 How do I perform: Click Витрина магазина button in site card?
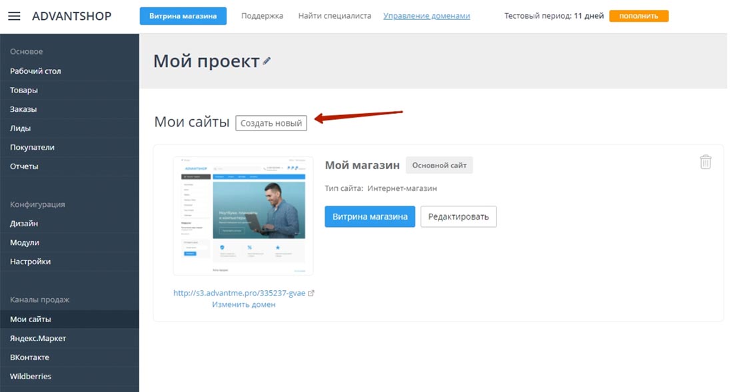(370, 216)
